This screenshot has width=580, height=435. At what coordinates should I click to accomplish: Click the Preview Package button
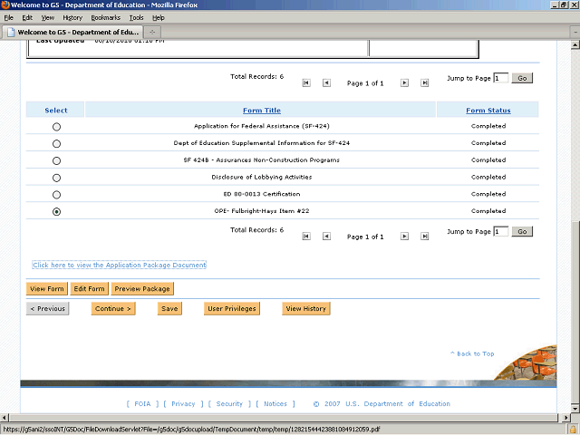142,289
